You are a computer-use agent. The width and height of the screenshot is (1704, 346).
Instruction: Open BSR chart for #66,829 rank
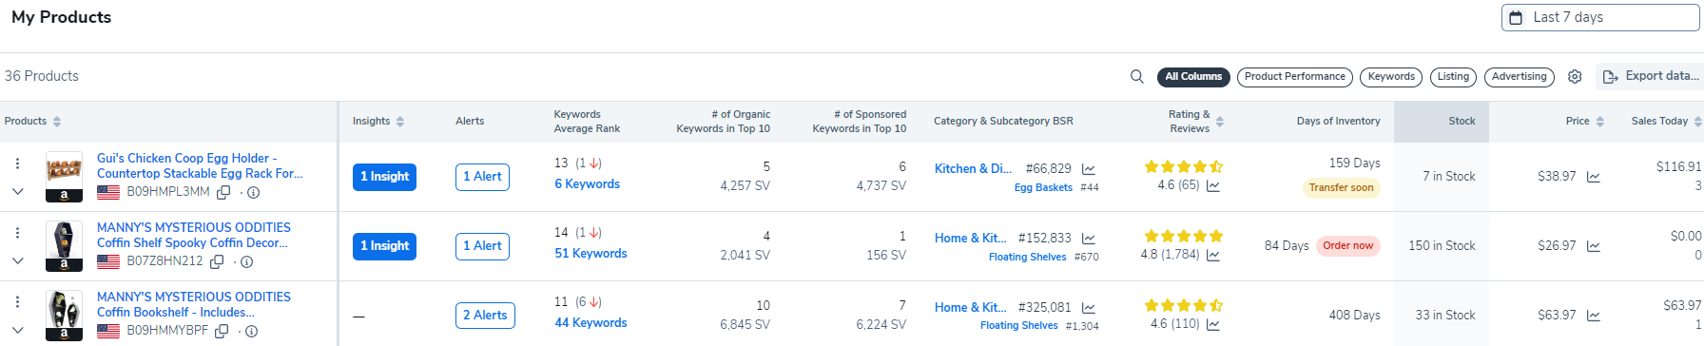coord(1089,169)
